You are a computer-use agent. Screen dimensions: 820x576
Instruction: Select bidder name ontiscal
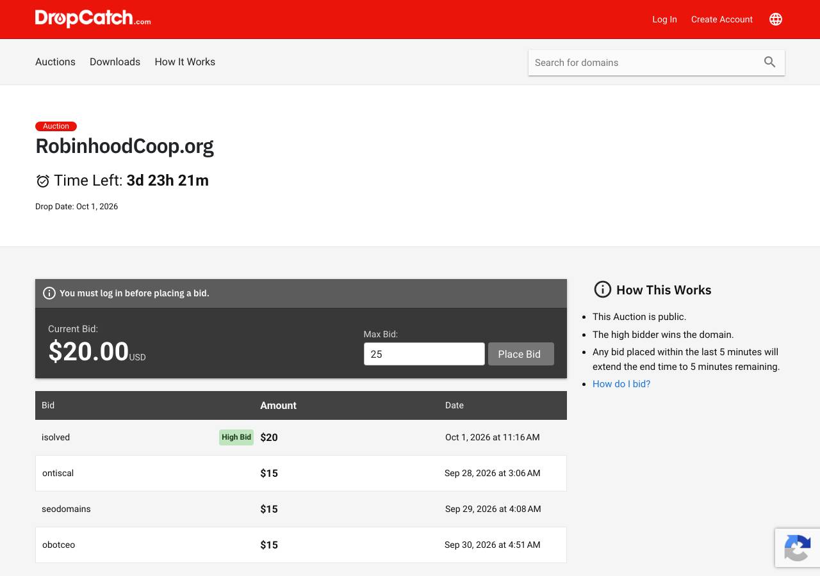[x=58, y=473]
